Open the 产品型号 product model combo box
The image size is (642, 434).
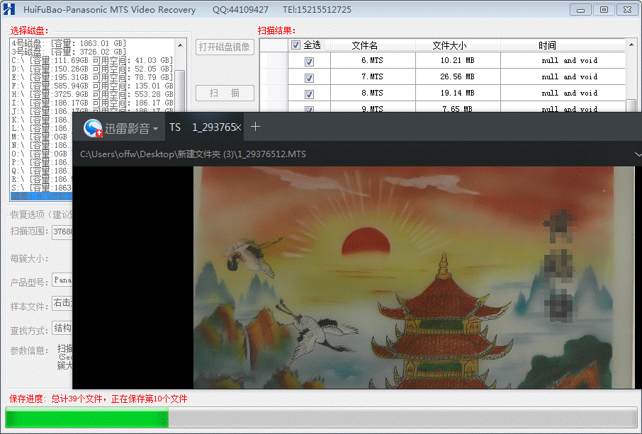[x=62, y=280]
